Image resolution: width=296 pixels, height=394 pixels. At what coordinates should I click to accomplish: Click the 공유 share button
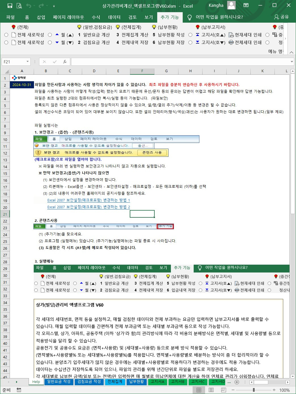(282, 17)
